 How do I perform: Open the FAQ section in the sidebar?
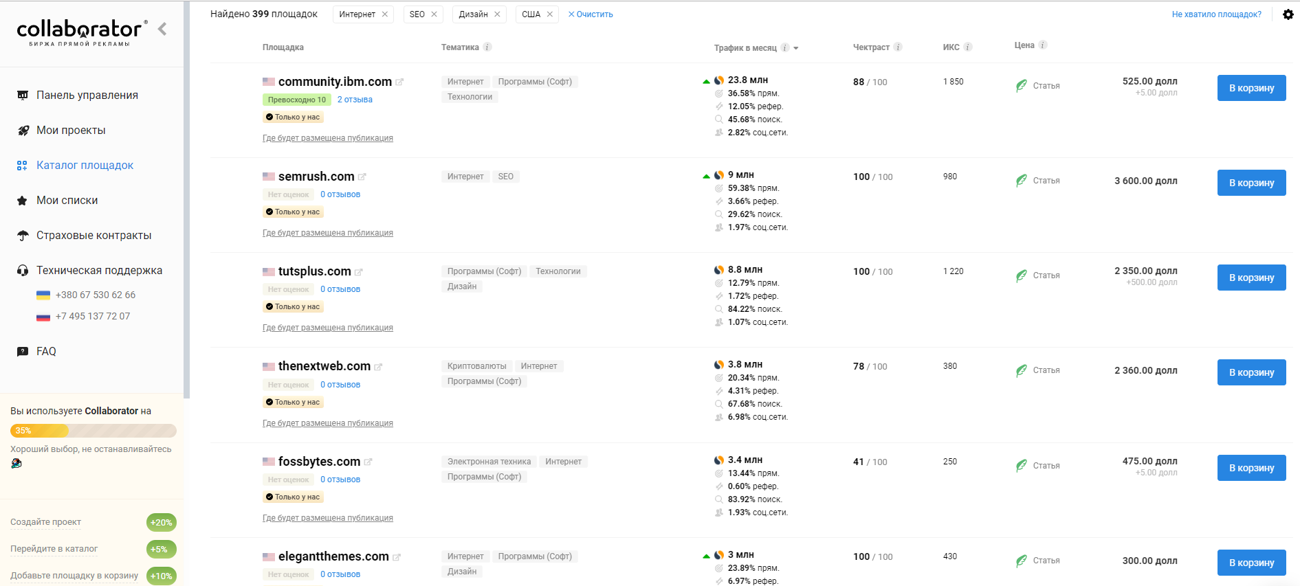click(x=47, y=351)
